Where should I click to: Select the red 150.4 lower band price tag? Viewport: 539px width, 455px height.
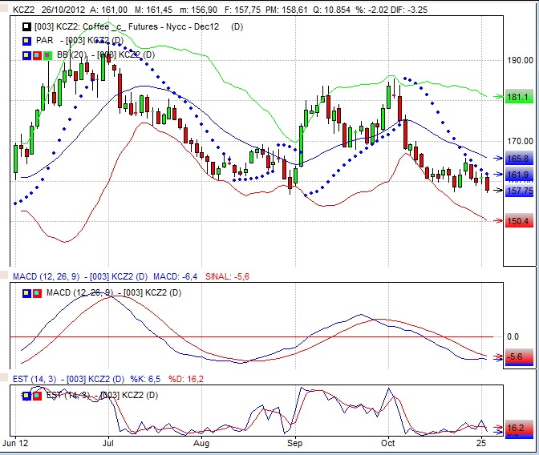click(519, 221)
